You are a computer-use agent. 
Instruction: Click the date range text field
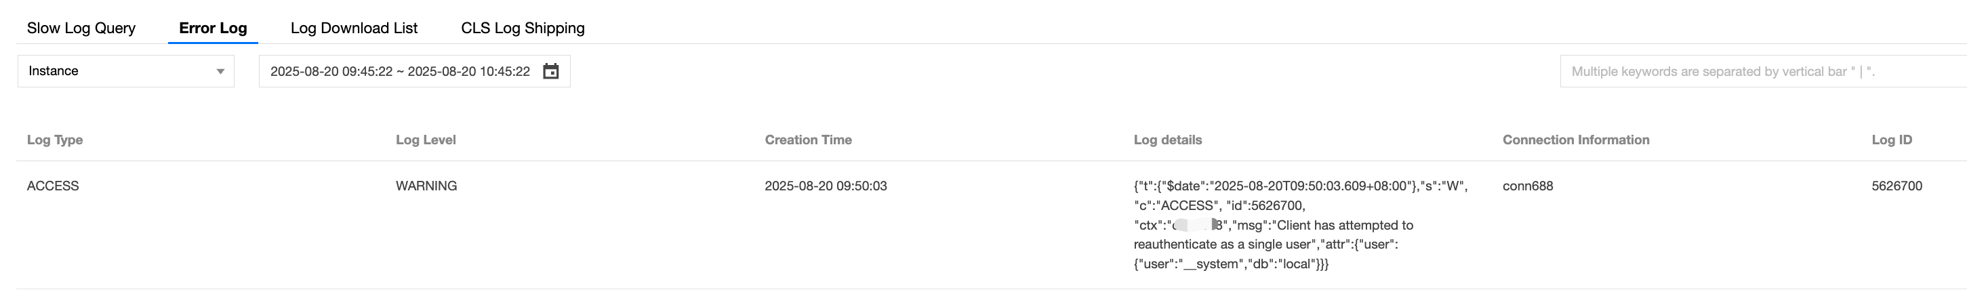click(x=399, y=71)
